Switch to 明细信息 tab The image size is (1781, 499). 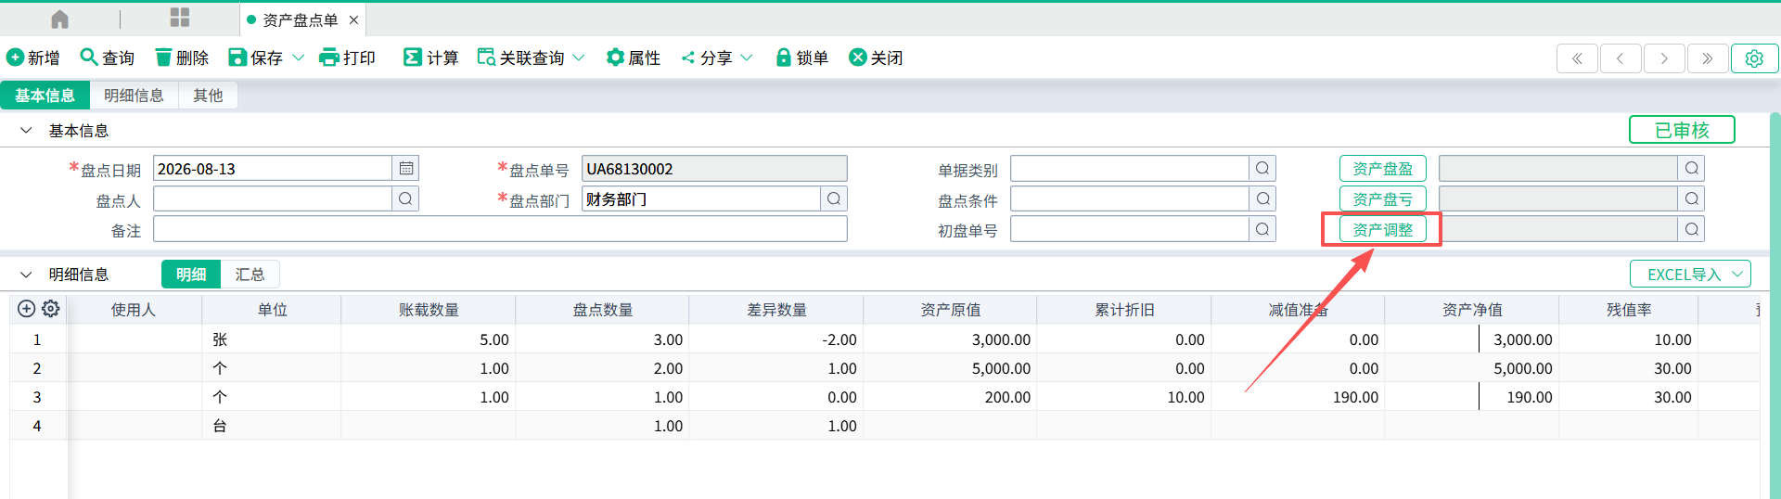(134, 96)
